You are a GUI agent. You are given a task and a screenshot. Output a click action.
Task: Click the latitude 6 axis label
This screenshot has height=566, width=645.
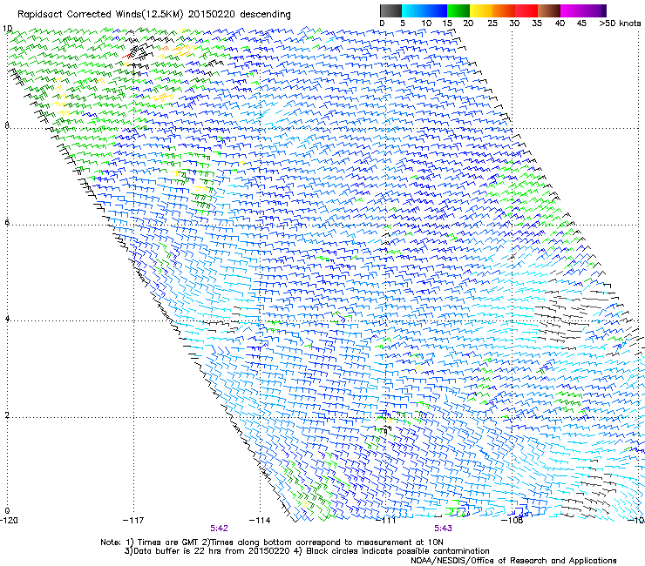point(7,222)
